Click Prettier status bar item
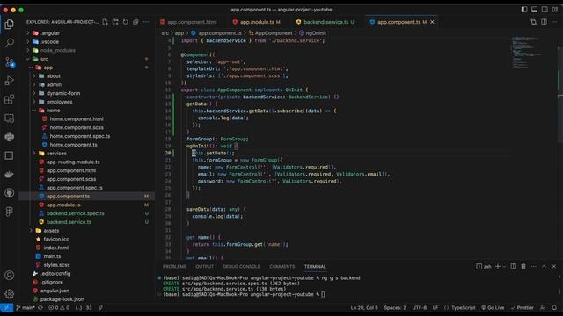Image resolution: width=563 pixels, height=316 pixels. pyautogui.click(x=522, y=307)
